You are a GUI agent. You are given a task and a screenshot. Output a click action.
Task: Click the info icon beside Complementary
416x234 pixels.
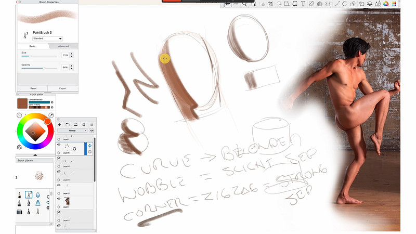tap(53, 102)
